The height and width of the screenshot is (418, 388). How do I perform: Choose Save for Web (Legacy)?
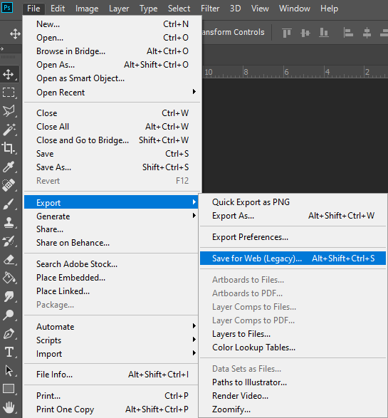[x=293, y=258]
